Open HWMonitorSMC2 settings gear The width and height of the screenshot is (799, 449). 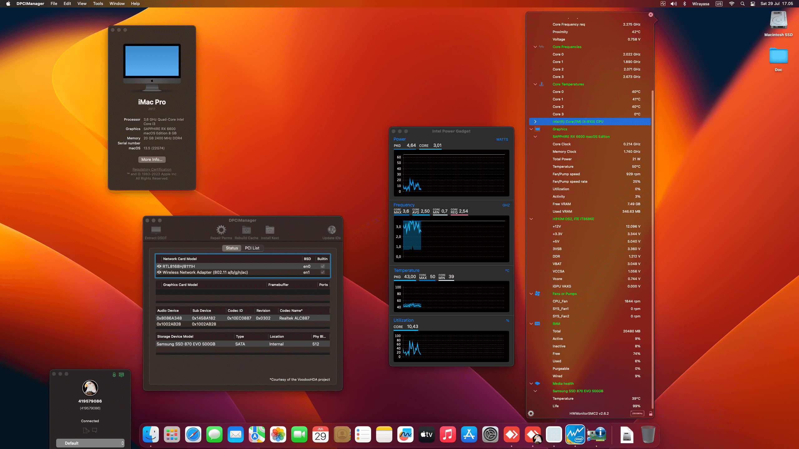click(x=531, y=413)
